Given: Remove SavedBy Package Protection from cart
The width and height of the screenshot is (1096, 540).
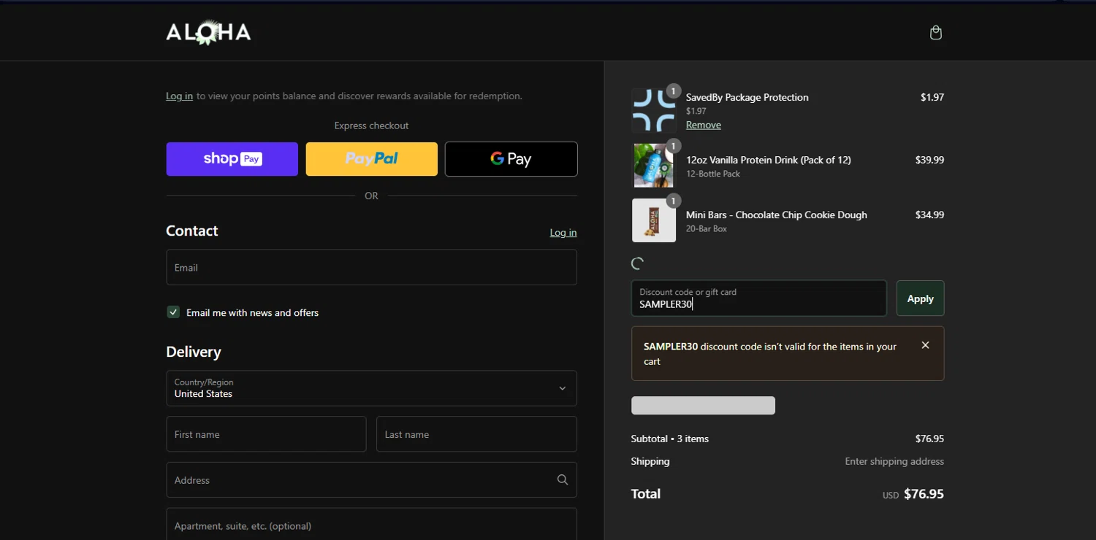Looking at the screenshot, I should [x=703, y=125].
